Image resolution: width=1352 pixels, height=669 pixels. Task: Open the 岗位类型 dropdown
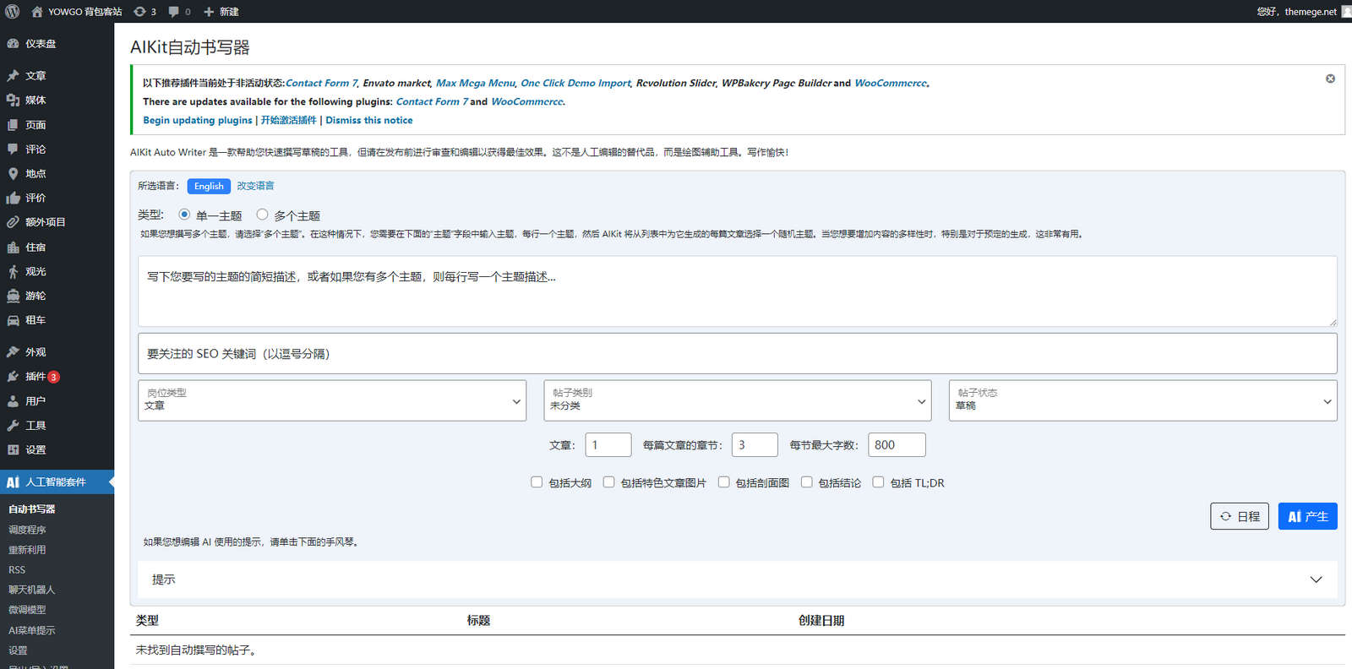point(332,400)
